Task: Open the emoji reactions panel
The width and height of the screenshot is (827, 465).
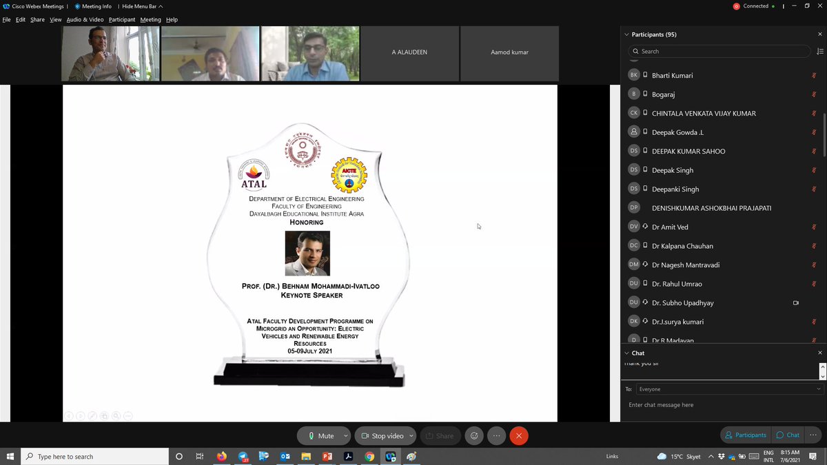Action: (474, 435)
